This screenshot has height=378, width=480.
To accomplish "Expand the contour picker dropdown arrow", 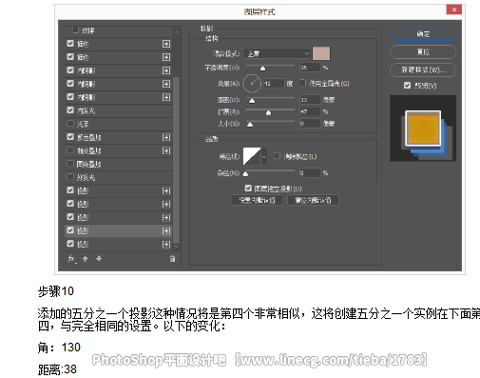I will [x=264, y=156].
